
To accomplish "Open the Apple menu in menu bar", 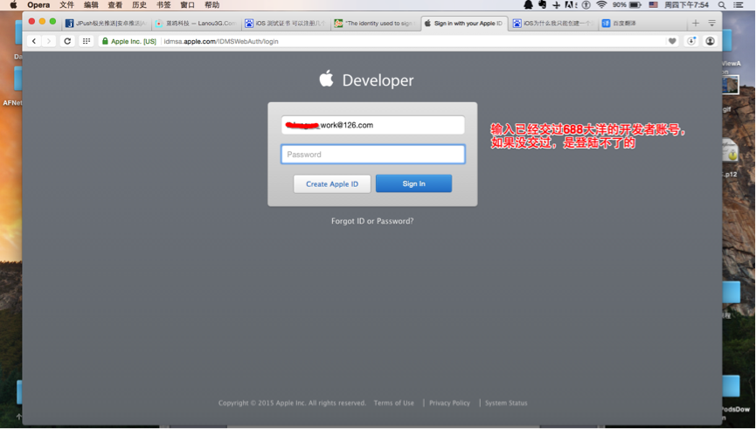I will point(13,5).
